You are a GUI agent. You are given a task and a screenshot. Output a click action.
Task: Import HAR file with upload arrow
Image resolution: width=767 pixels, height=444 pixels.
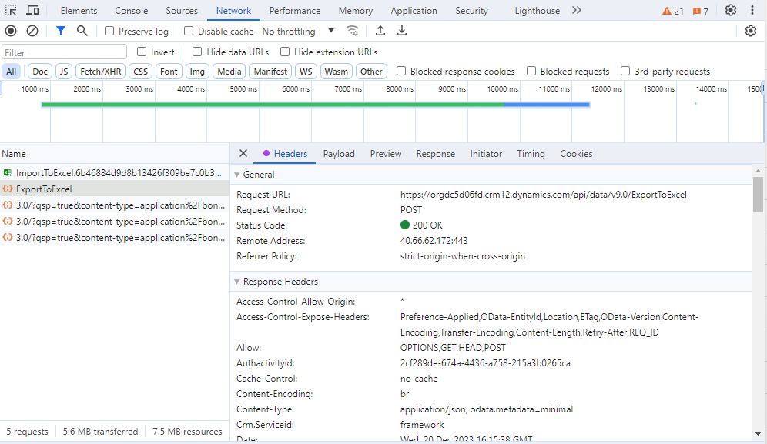[x=380, y=32]
